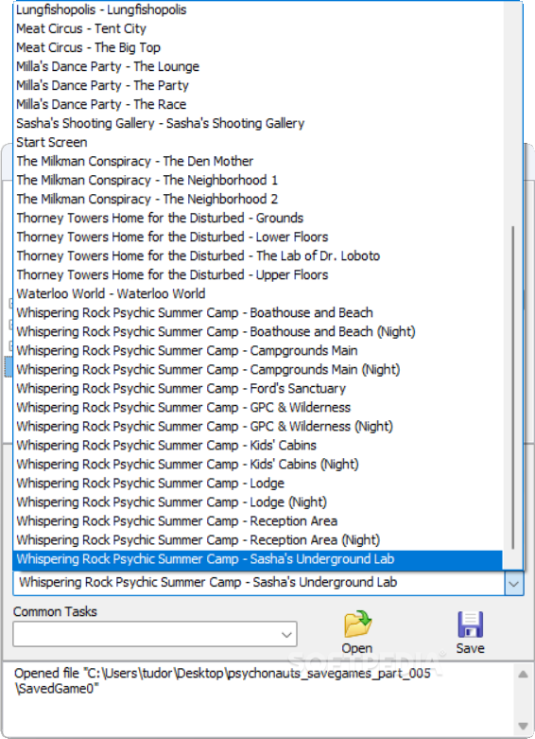Select Whispering Rock - Ford's Sanctuary

[258, 388]
